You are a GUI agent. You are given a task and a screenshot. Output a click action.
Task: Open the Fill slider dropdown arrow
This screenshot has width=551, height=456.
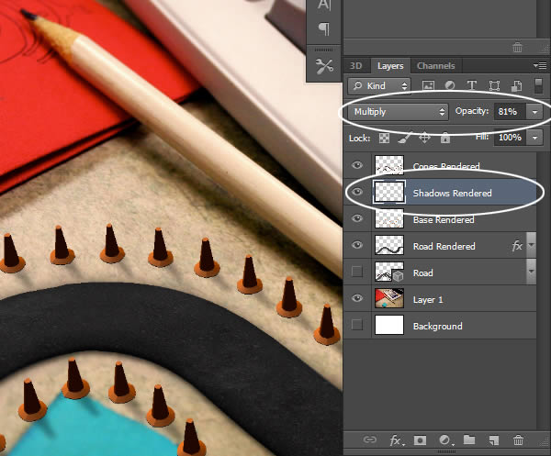534,138
